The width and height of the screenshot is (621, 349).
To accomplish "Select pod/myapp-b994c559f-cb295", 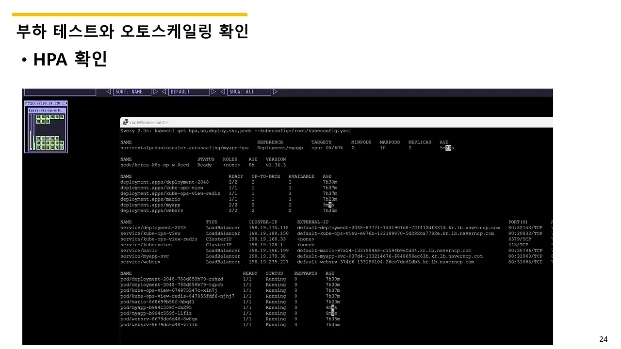I will point(156,308).
